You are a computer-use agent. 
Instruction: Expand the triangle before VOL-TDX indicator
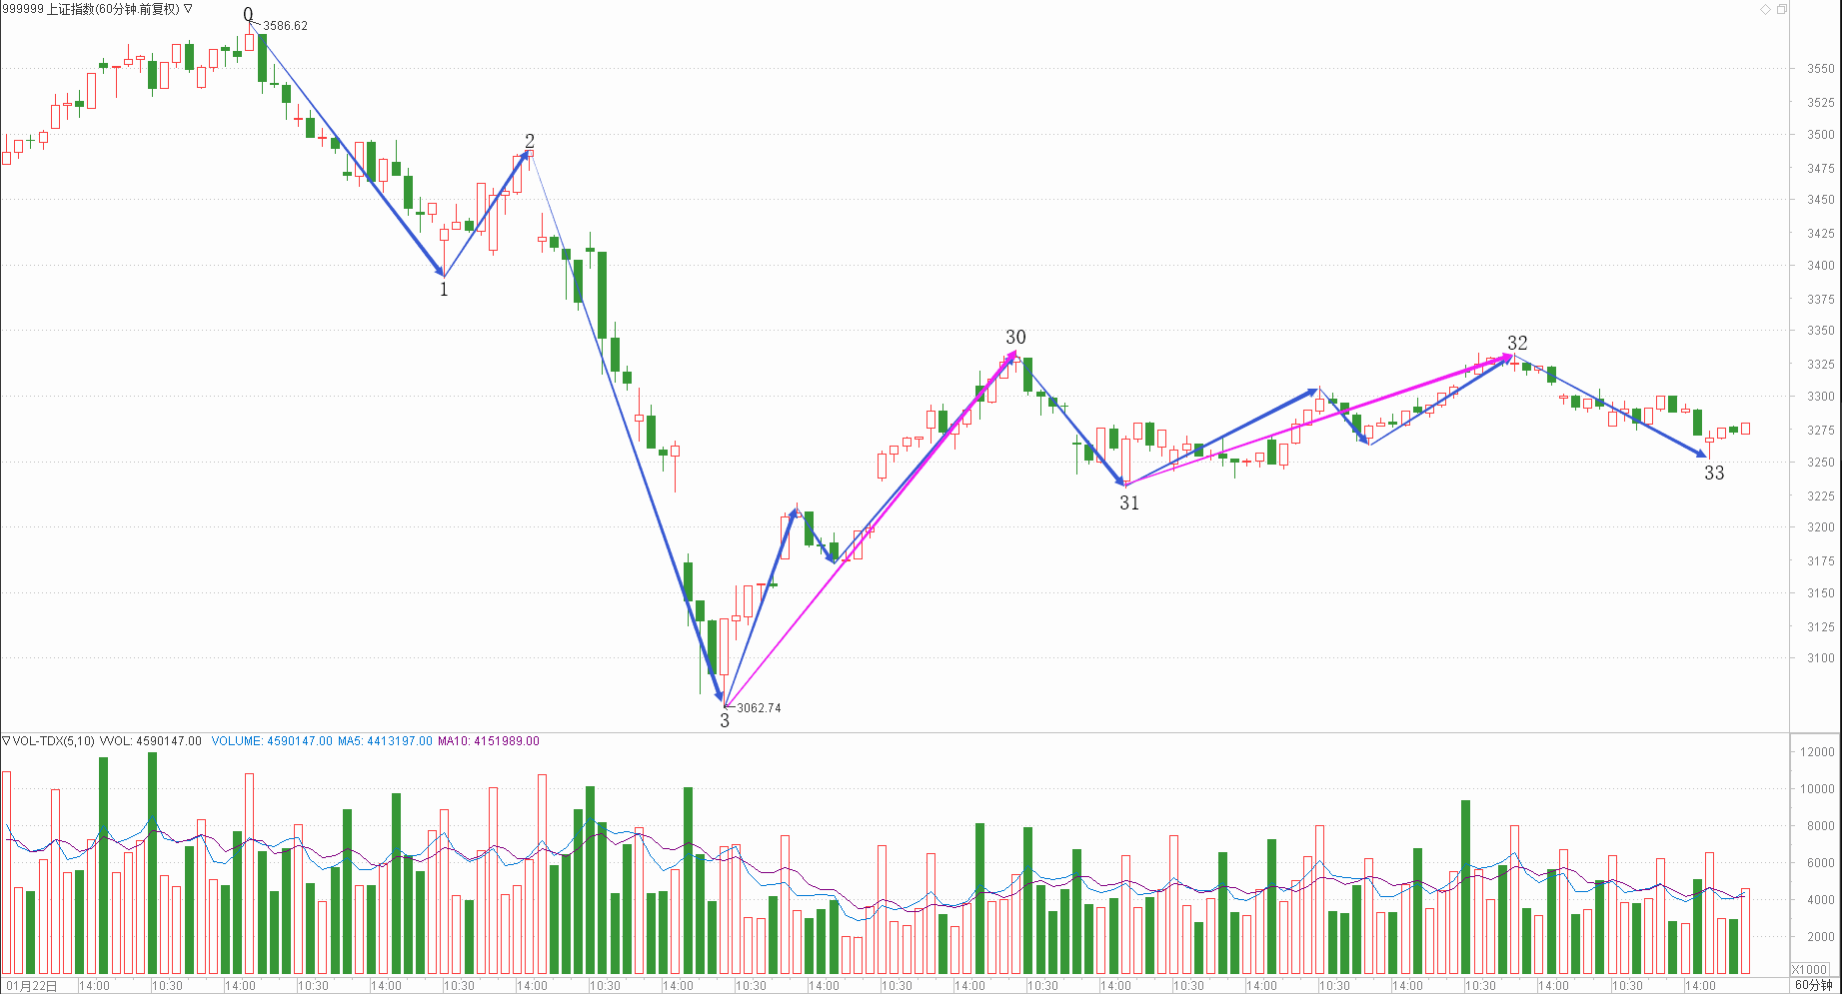pos(6,741)
